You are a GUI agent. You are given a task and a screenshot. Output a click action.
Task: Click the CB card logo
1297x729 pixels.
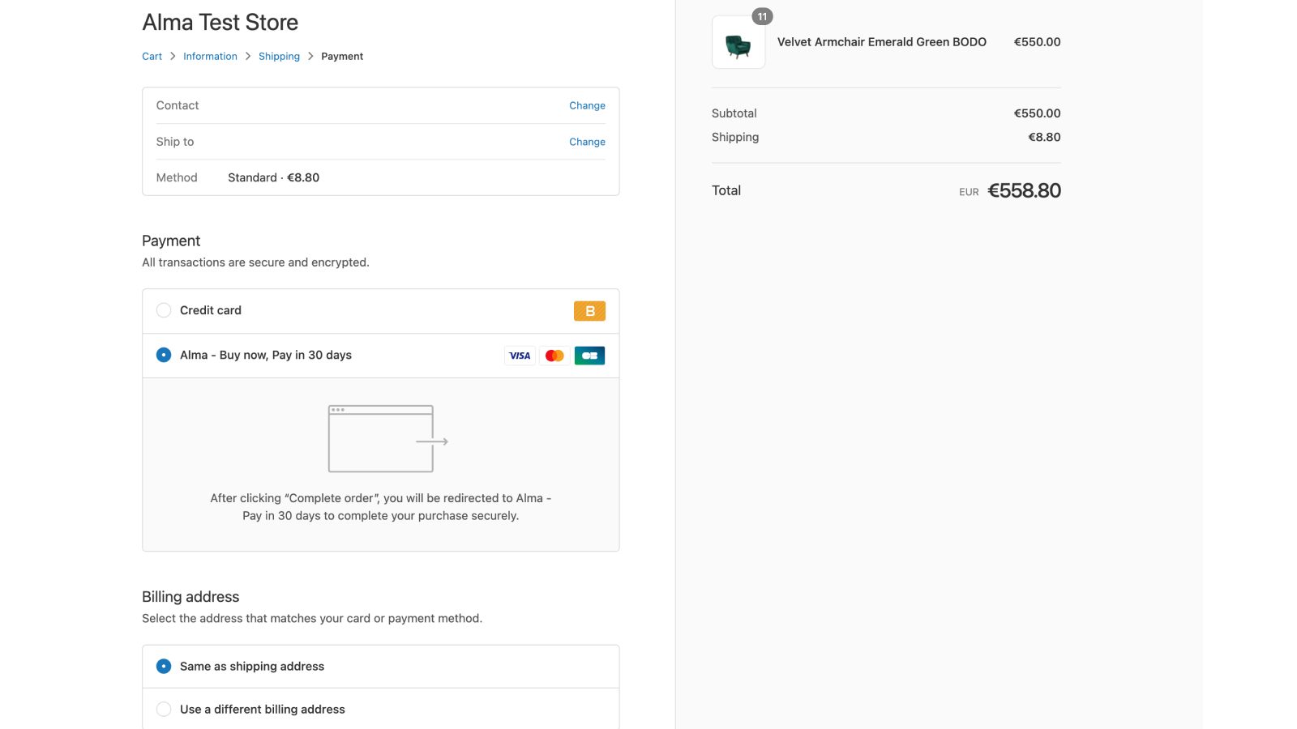point(589,356)
